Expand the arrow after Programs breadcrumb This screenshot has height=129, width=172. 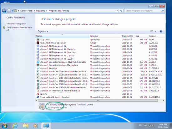[47, 11]
